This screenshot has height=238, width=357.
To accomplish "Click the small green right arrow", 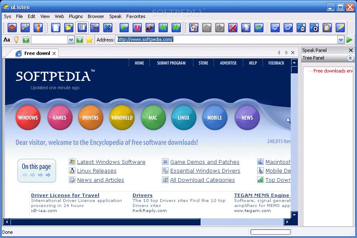I will click(x=79, y=40).
